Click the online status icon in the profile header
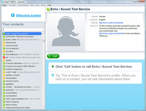The height and width of the screenshot is (111, 146). [48, 9]
